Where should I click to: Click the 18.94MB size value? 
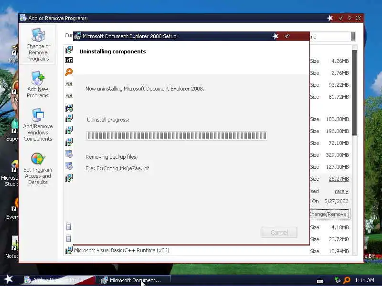(x=339, y=251)
